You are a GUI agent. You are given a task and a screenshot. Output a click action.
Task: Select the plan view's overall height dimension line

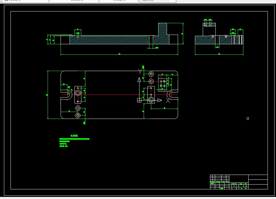(48, 95)
